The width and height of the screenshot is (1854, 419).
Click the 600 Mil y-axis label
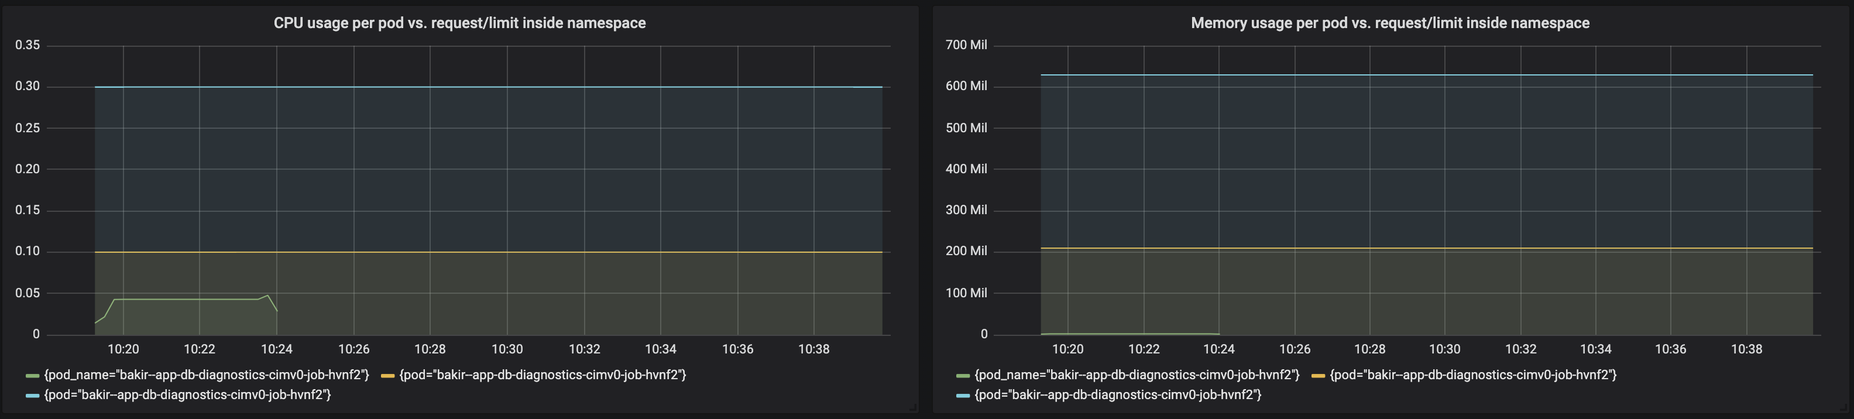click(x=967, y=85)
